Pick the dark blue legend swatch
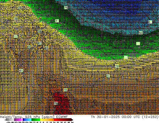 (24, 120)
